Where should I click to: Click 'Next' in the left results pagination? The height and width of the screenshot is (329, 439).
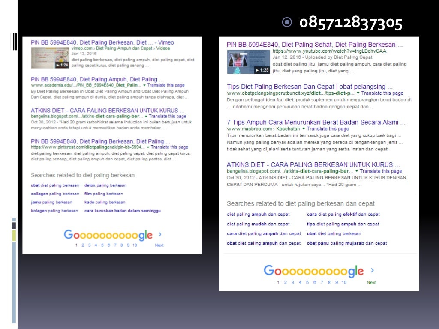pos(159,245)
